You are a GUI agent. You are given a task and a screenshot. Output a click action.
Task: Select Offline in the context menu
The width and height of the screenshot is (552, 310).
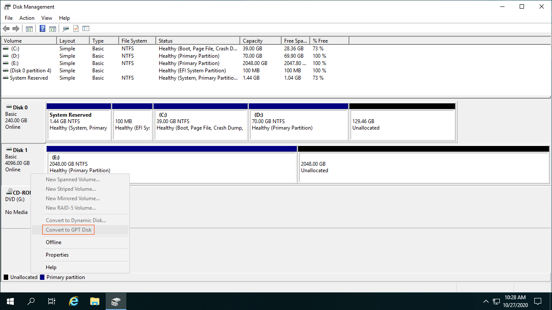pos(53,242)
